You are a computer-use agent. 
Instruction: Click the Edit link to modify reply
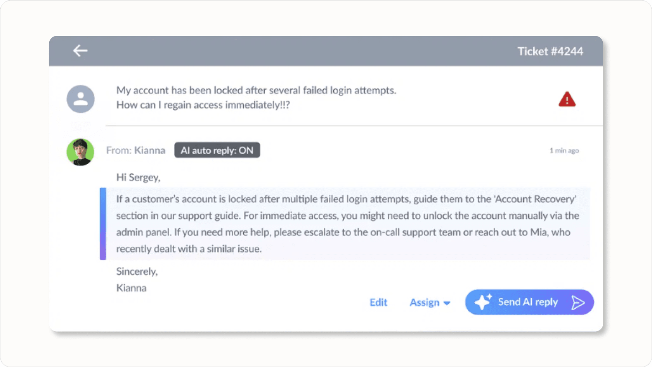378,302
